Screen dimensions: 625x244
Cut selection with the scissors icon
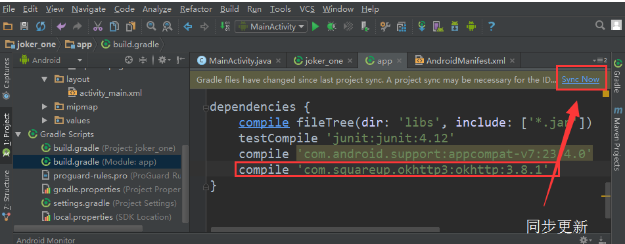tap(98, 26)
